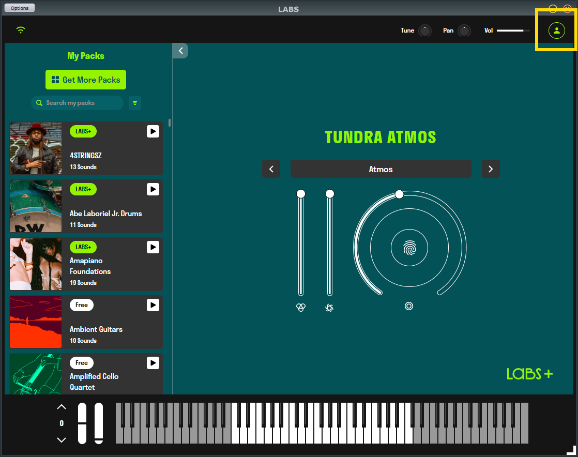This screenshot has height=457, width=578.
Task: Open the Ambient Guitars pack artwork
Action: [x=36, y=322]
